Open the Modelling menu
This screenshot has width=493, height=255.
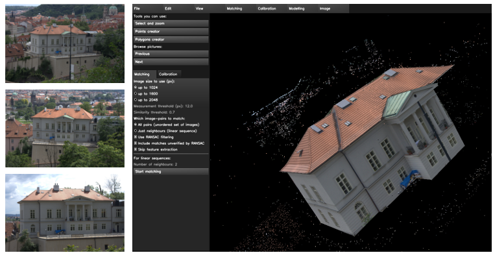(x=296, y=8)
